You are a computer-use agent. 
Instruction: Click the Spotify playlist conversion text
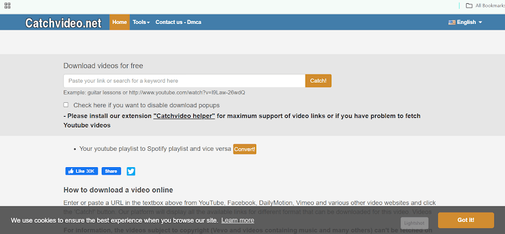(x=155, y=149)
